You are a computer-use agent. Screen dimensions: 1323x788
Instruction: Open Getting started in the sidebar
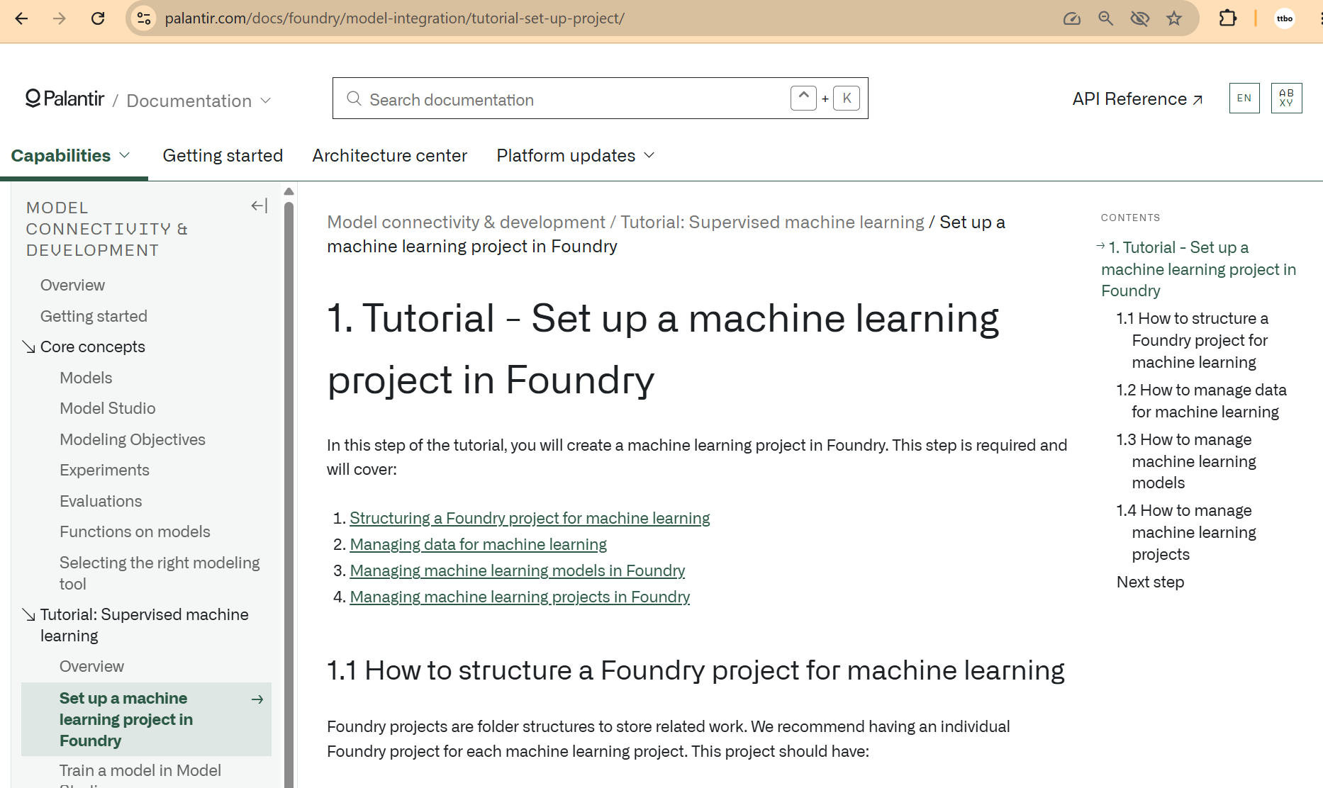point(94,316)
